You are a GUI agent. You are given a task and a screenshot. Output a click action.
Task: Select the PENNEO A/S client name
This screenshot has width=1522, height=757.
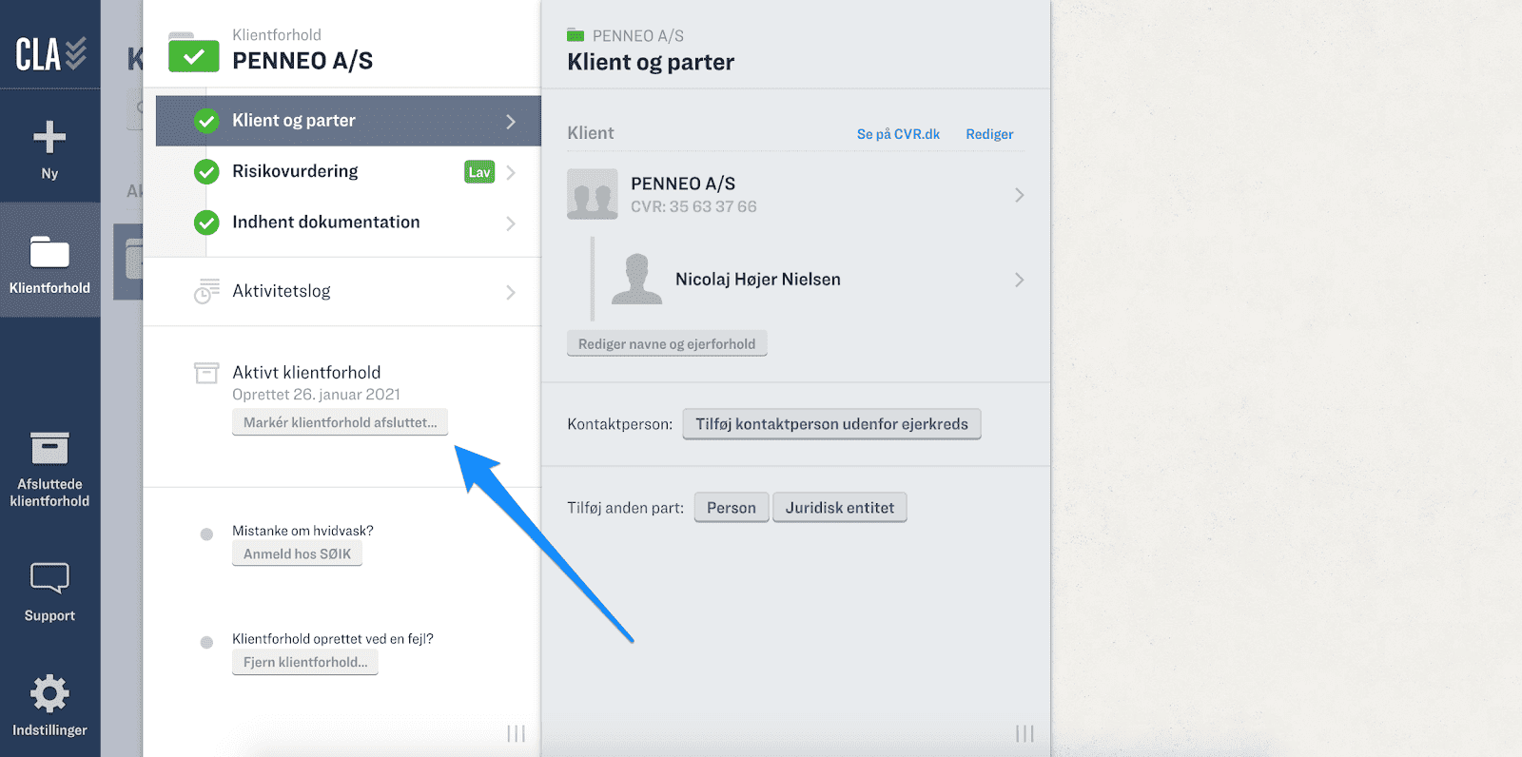683,184
